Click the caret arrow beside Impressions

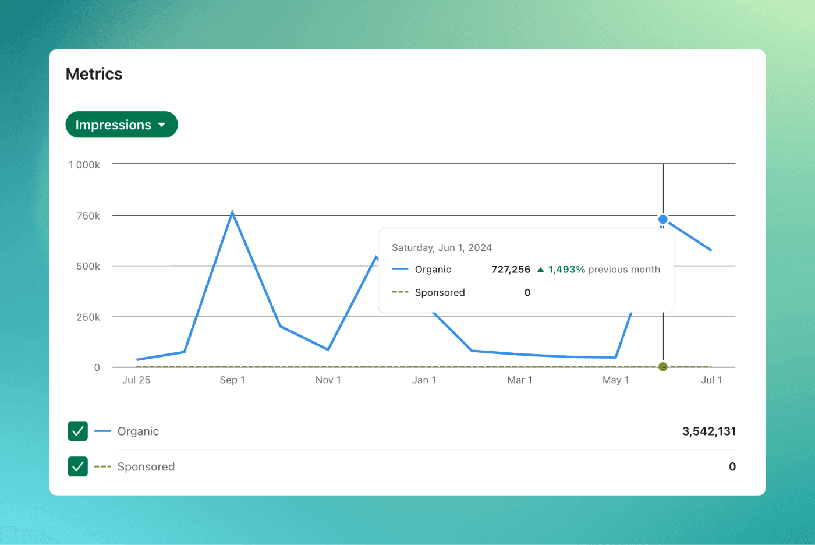click(x=162, y=125)
